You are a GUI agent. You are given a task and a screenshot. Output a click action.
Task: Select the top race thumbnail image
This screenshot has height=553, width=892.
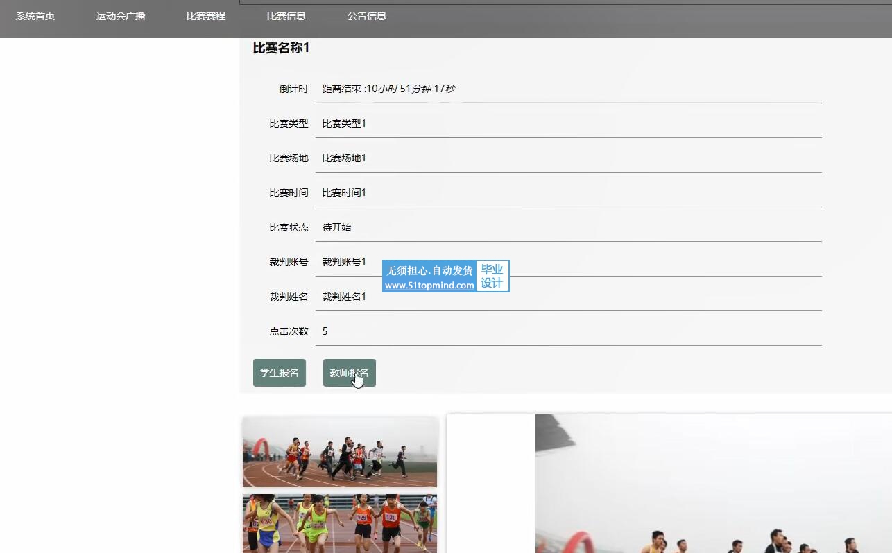point(340,452)
